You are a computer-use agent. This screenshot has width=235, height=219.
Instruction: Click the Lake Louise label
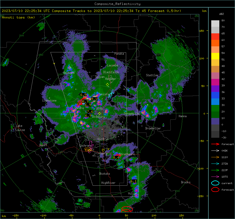tap(20, 128)
